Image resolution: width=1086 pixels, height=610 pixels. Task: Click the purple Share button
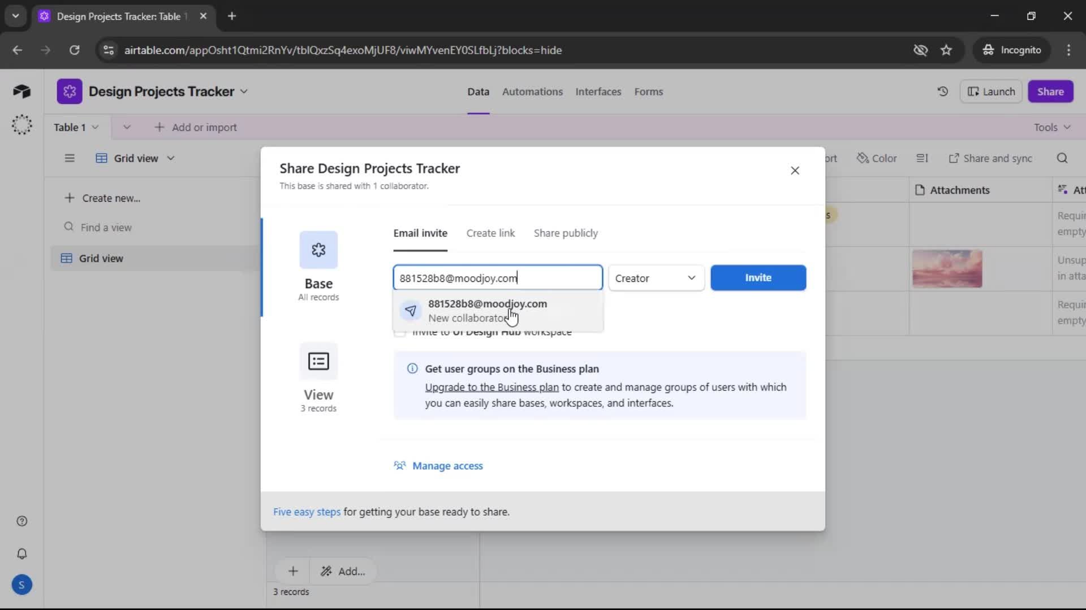[x=1050, y=91]
